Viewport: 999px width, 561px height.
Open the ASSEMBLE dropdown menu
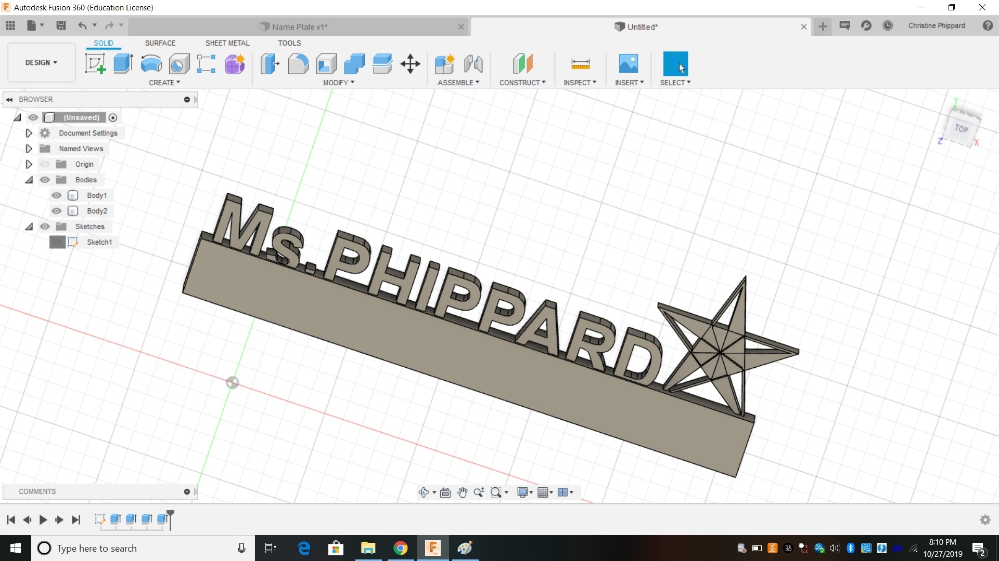click(x=458, y=83)
